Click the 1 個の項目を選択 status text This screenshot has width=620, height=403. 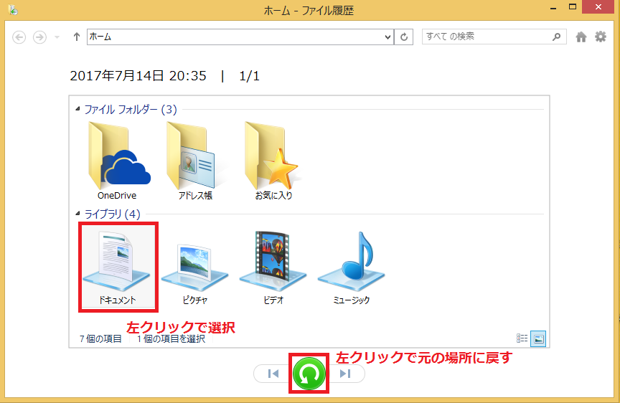tap(171, 339)
